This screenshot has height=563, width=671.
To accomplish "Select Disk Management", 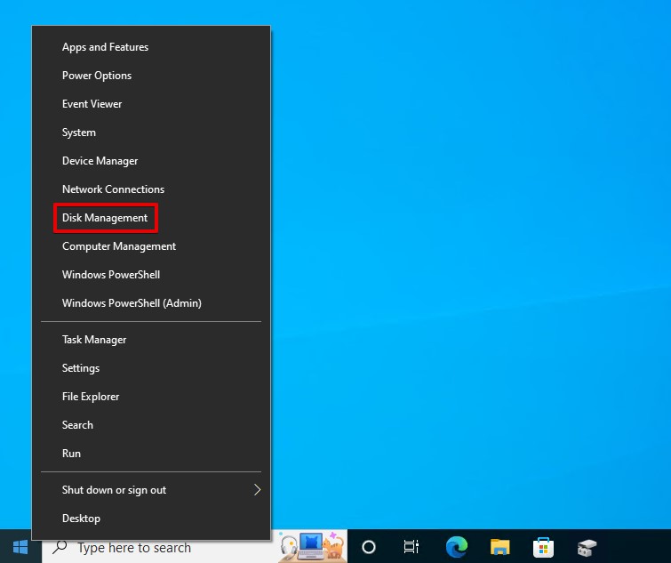I will click(151, 218).
